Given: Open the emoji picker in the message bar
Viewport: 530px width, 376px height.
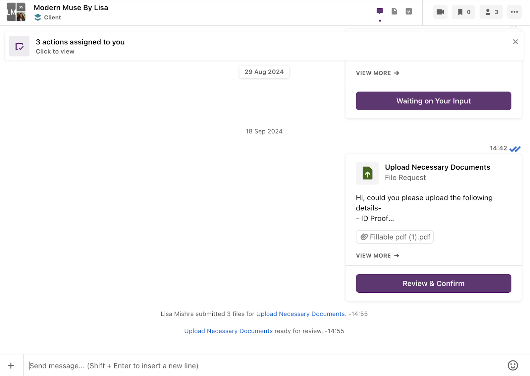Looking at the screenshot, I should (x=512, y=365).
